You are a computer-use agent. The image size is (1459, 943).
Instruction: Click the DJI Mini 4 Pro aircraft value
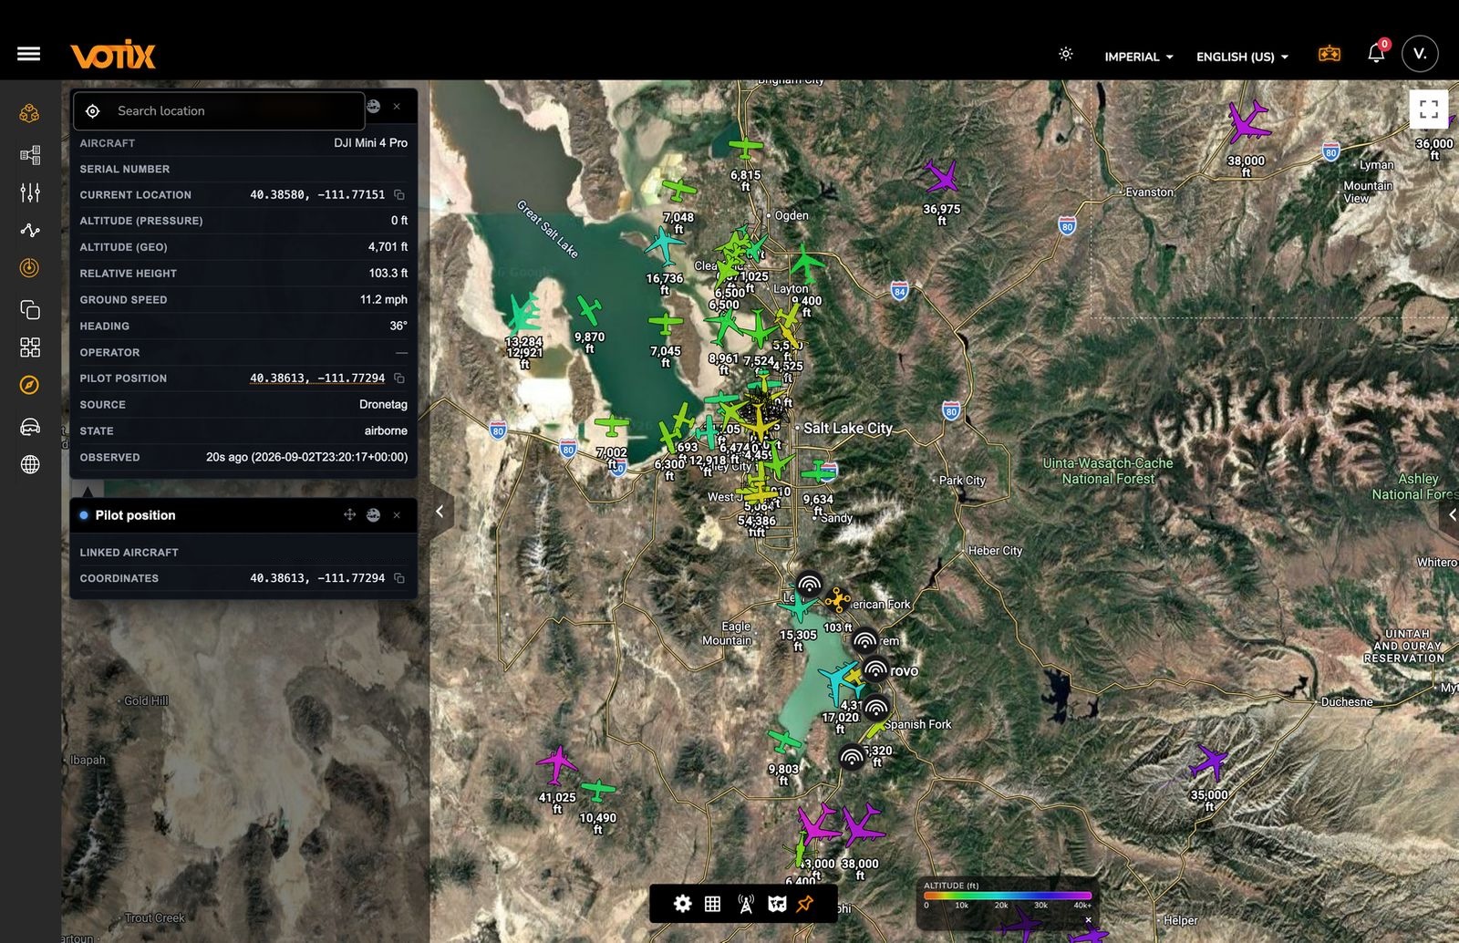point(370,143)
